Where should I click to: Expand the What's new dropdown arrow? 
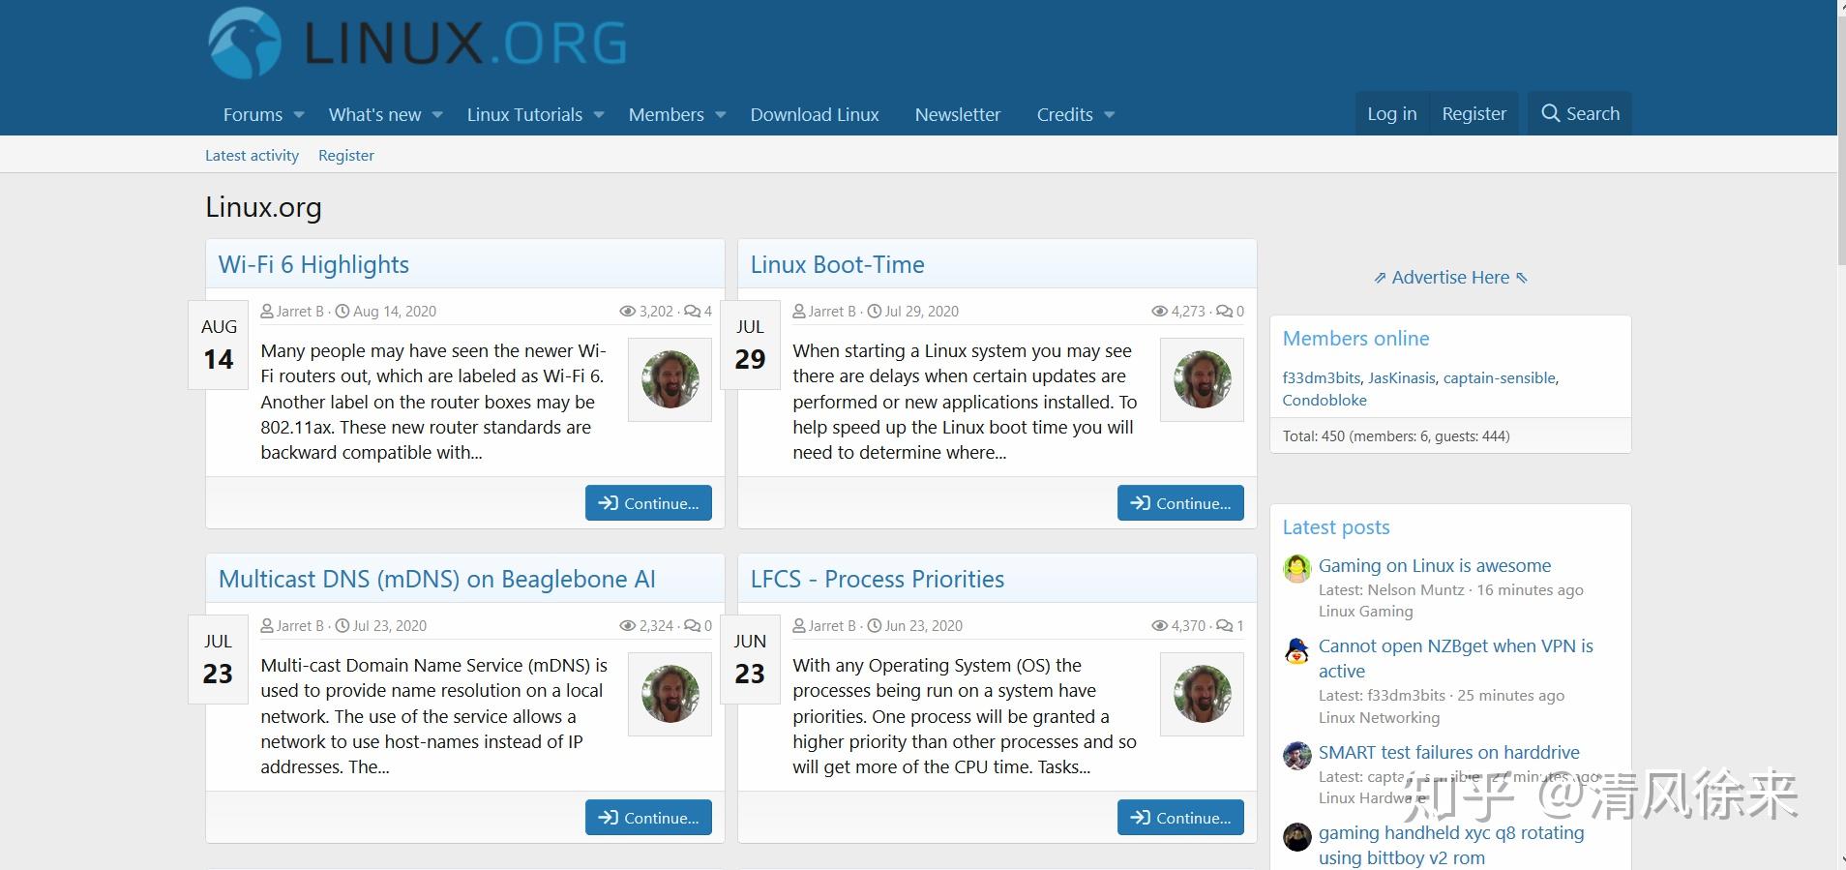[x=437, y=115]
